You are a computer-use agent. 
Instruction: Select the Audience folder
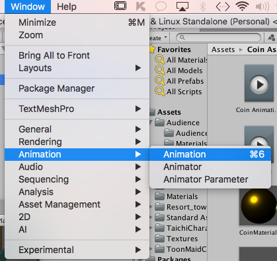177,123
